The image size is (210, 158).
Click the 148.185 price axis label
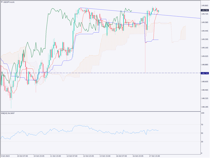[x=204, y=107]
